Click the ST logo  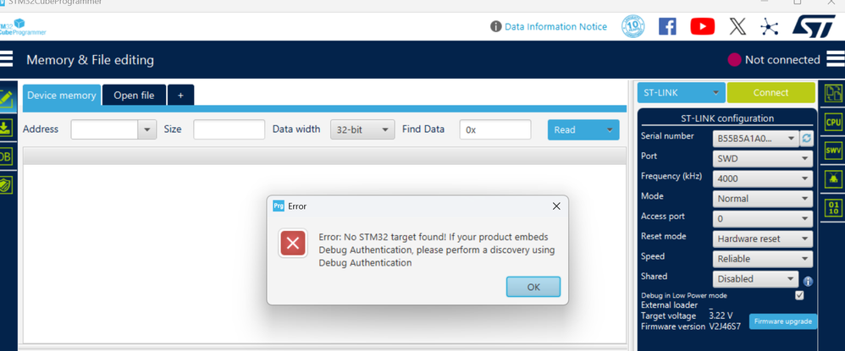pyautogui.click(x=813, y=26)
